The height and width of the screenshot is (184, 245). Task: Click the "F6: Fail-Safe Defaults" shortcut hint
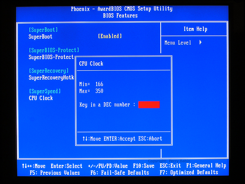pos(120,173)
